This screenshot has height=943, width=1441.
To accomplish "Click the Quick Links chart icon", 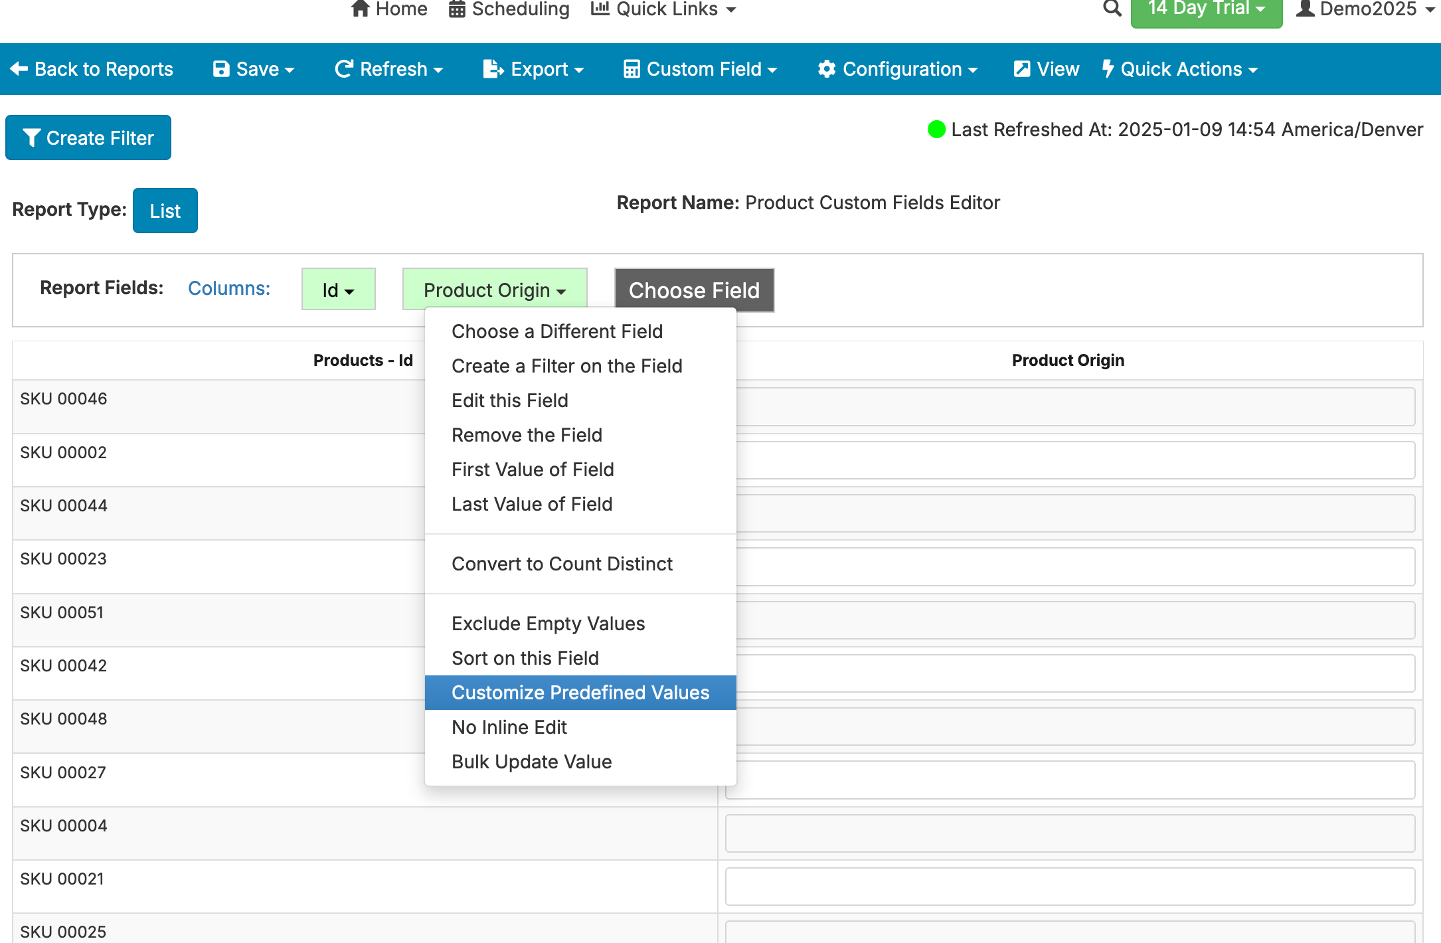I will point(601,9).
